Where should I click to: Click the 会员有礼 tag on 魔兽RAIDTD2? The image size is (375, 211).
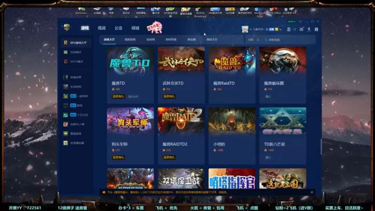pos(169,158)
